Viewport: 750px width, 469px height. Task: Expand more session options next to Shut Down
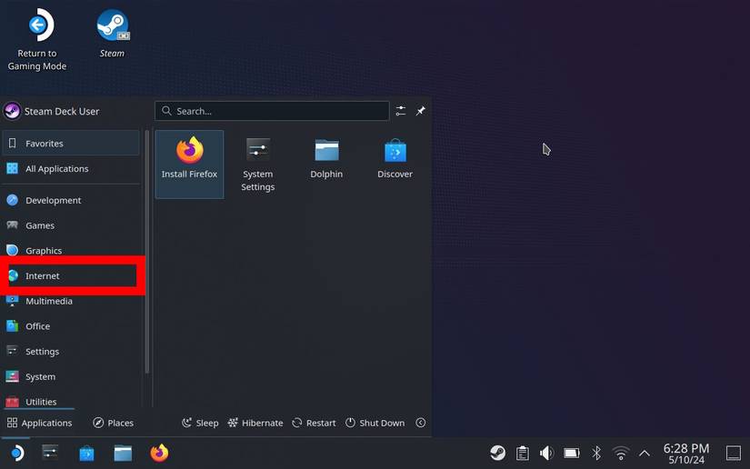point(420,423)
